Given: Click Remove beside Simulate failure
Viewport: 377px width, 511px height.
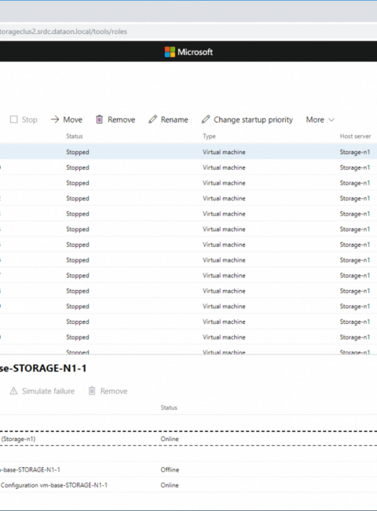Looking at the screenshot, I should (x=108, y=391).
